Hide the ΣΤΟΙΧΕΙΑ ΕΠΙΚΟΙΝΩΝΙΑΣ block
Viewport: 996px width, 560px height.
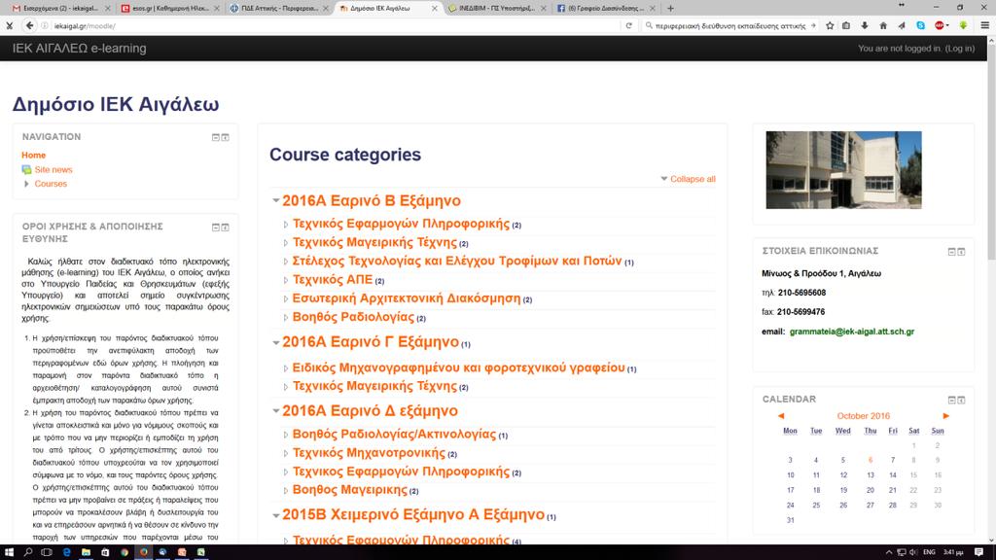(951, 252)
